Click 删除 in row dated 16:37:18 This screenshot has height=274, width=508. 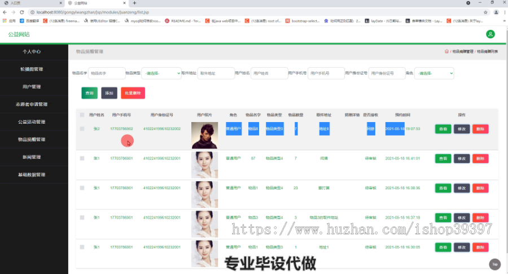[x=480, y=218]
